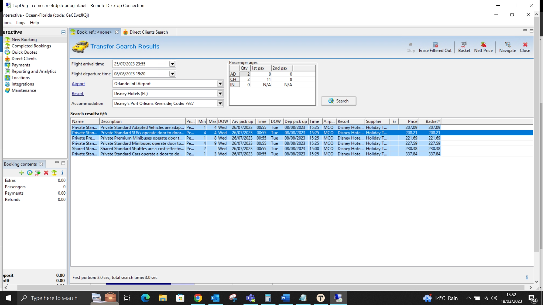Click the Airport hyperlink label
Image resolution: width=543 pixels, height=305 pixels.
point(78,84)
